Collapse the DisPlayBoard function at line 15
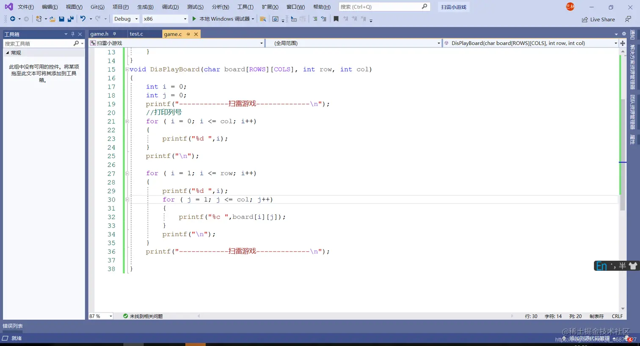The width and height of the screenshot is (640, 346). (127, 69)
